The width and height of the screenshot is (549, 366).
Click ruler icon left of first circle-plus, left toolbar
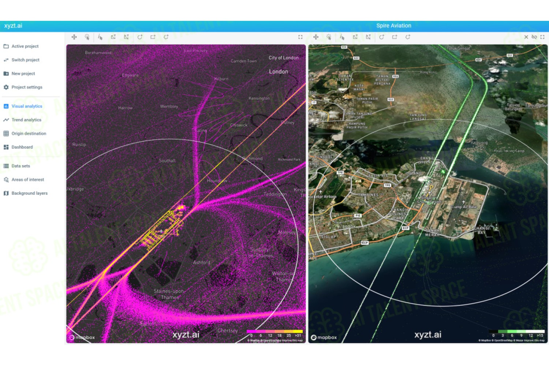click(126, 37)
